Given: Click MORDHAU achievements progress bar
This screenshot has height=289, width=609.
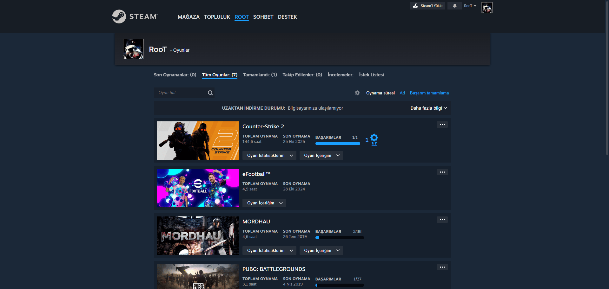Looking at the screenshot, I should point(340,238).
